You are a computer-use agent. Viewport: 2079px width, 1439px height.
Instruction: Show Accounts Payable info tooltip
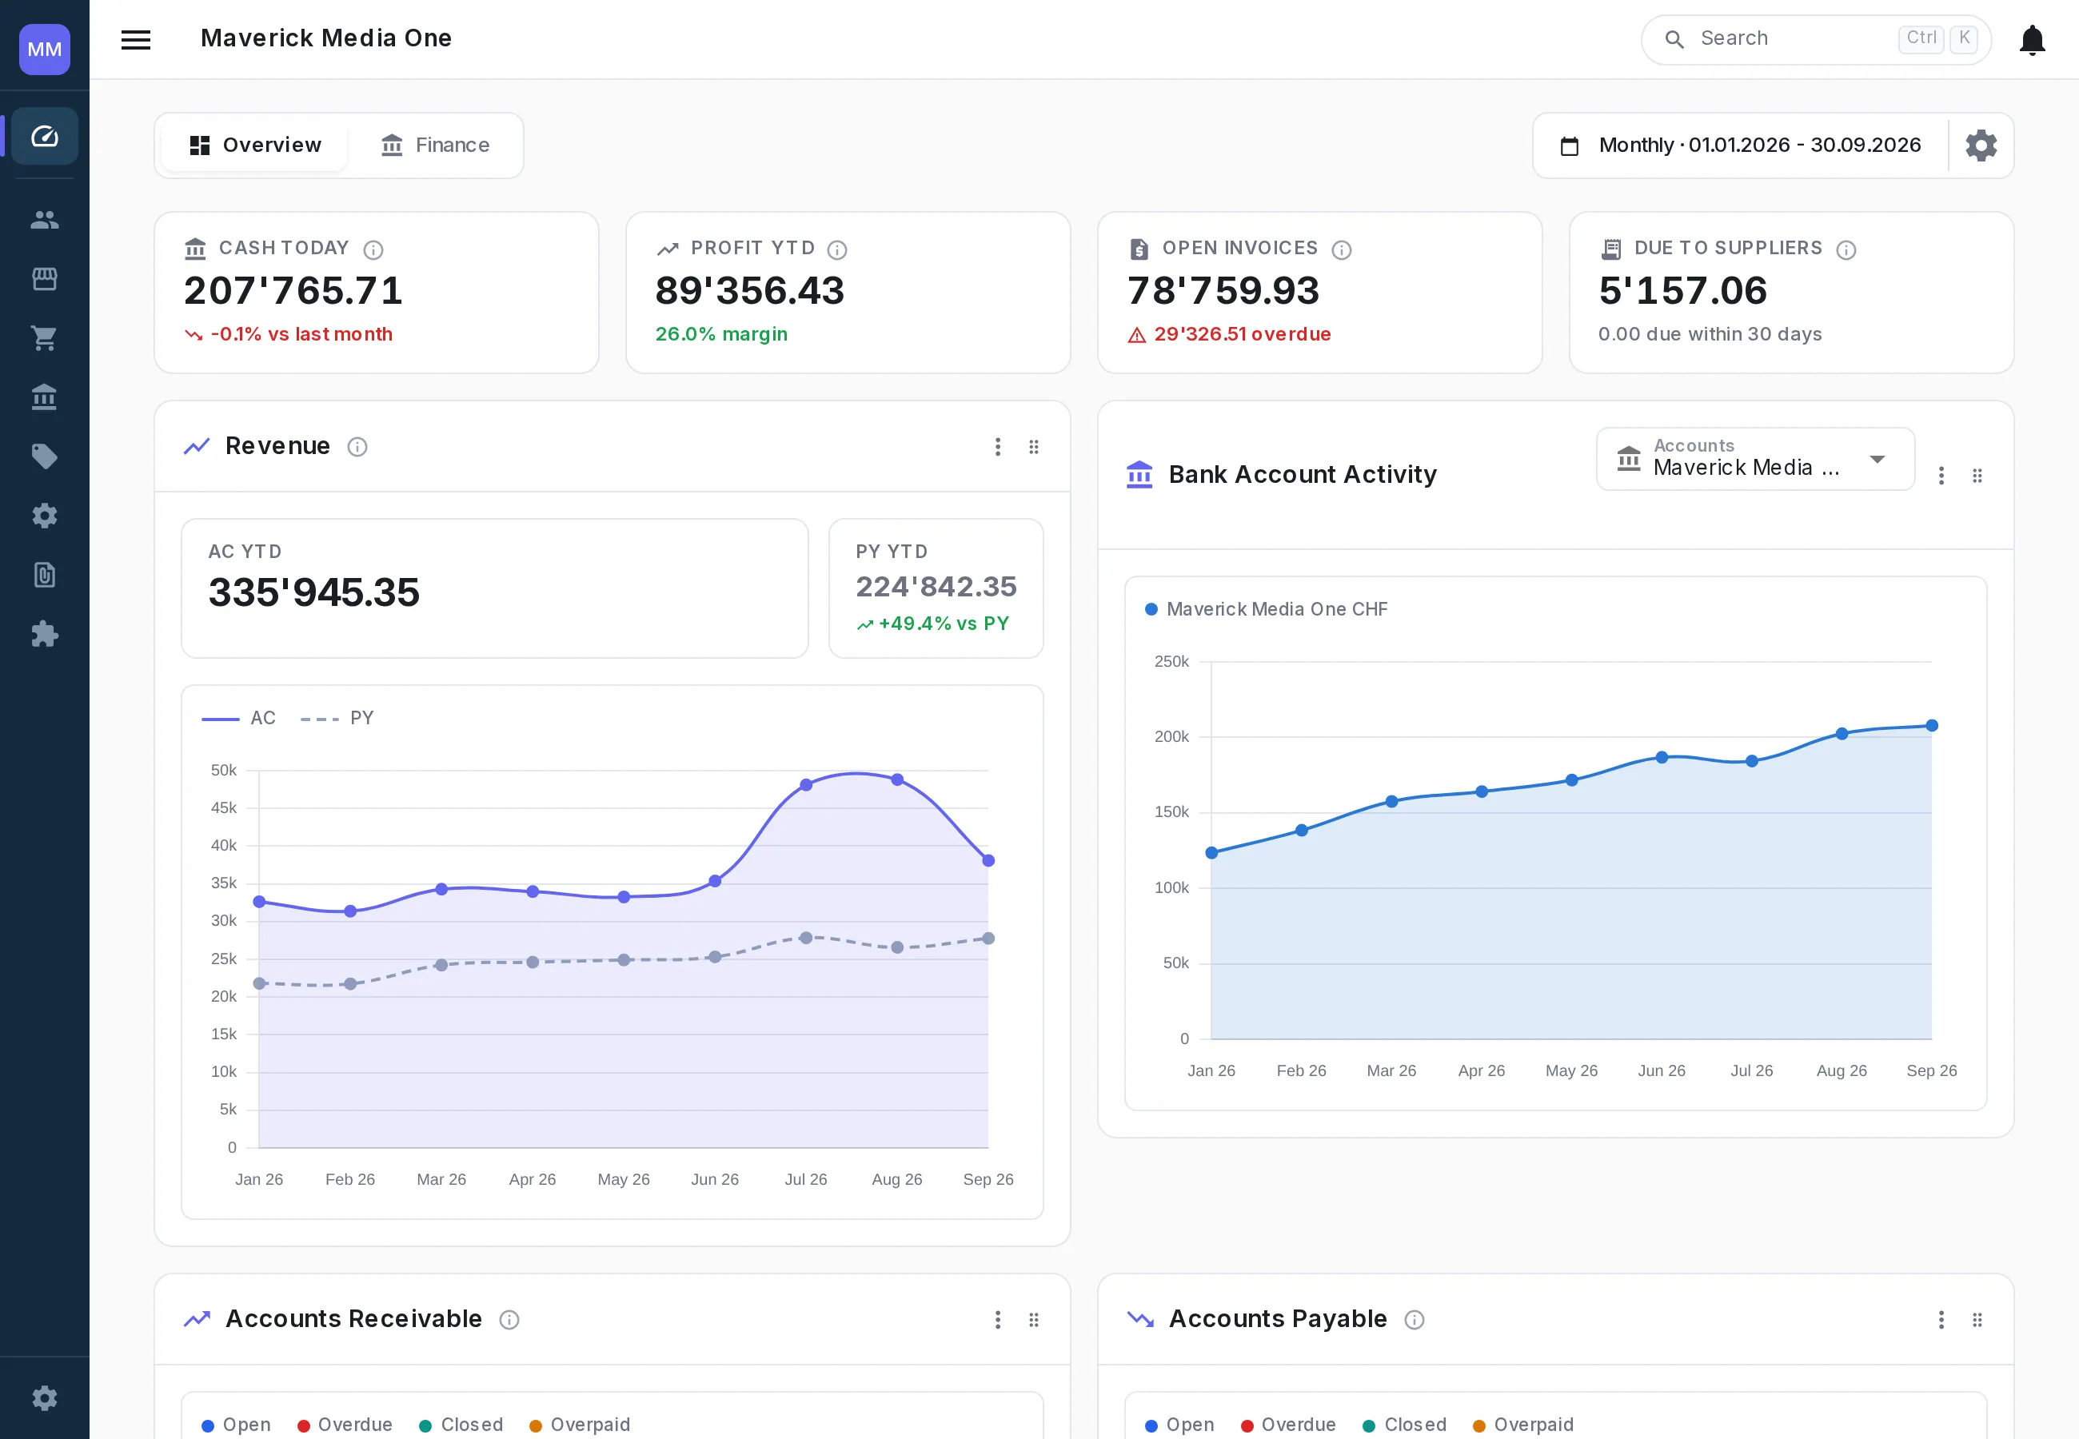1415,1319
